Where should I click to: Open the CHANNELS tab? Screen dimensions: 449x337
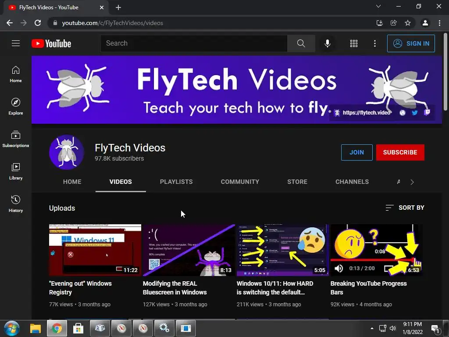point(352,182)
